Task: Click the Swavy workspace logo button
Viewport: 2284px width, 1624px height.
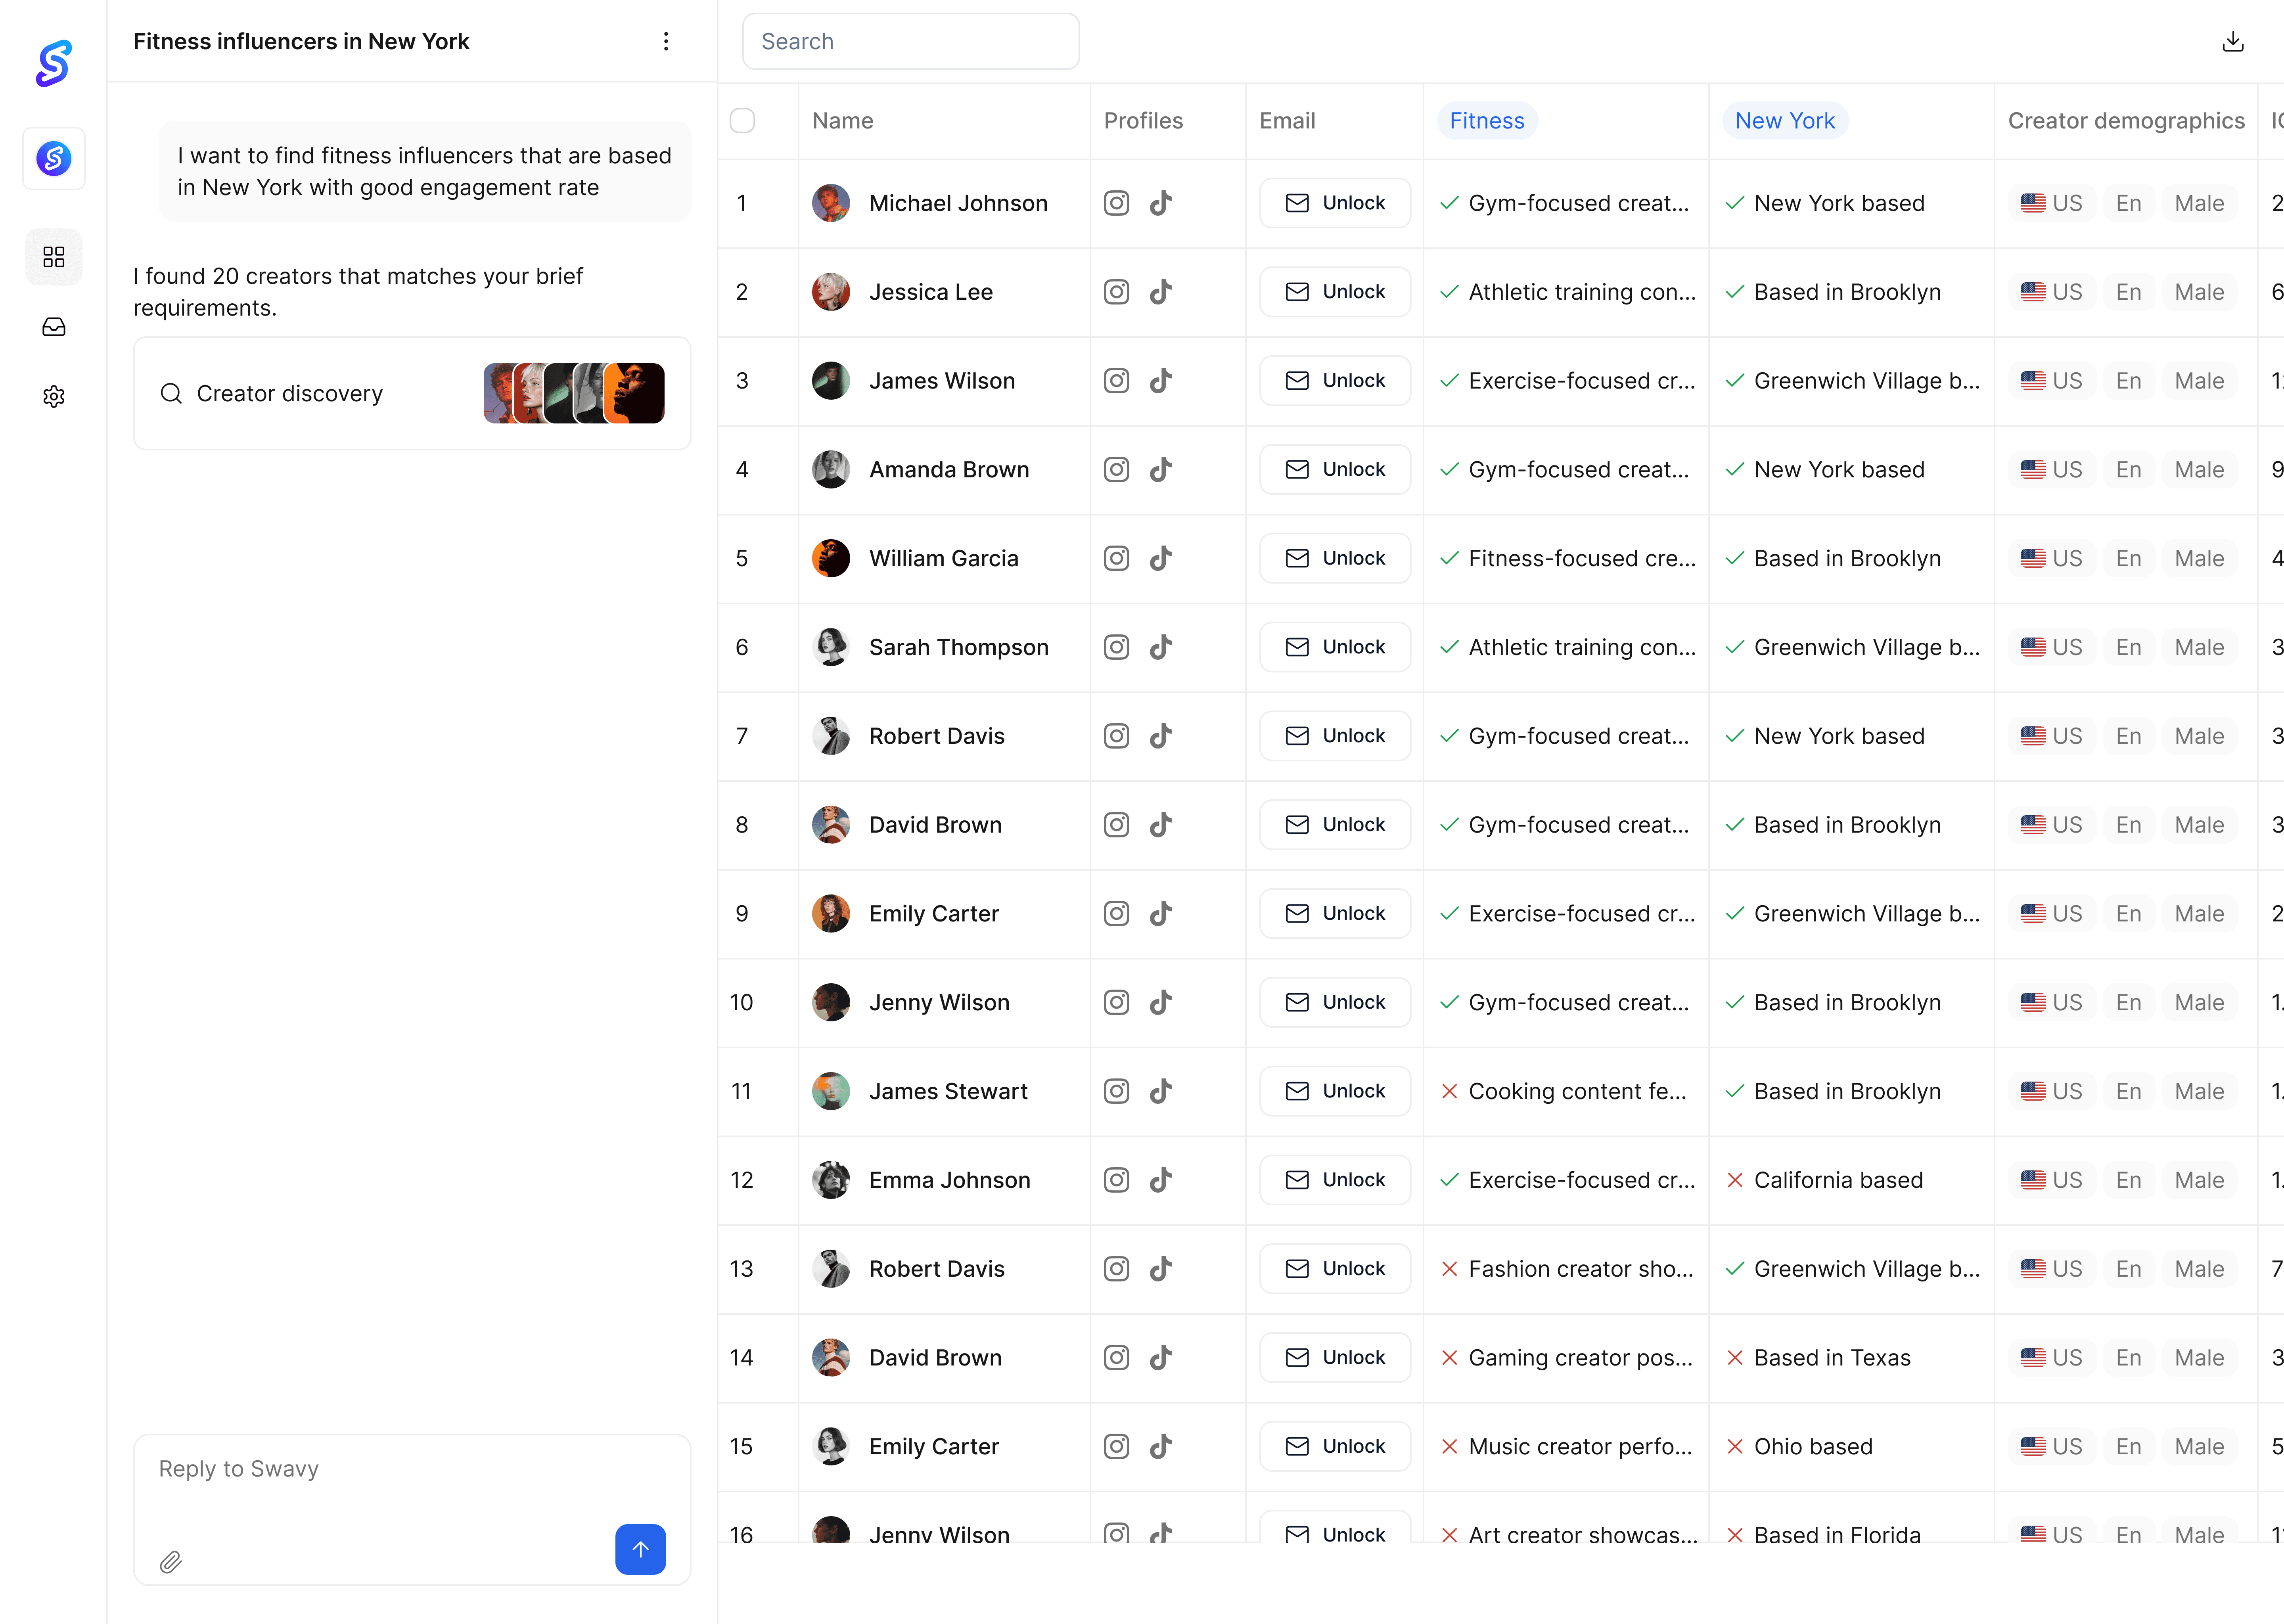Action: tap(54, 158)
